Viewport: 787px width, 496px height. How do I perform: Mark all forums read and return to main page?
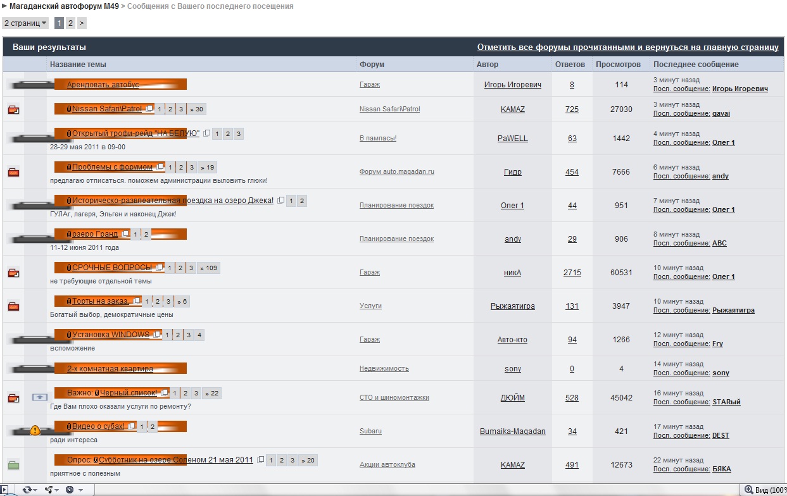627,47
